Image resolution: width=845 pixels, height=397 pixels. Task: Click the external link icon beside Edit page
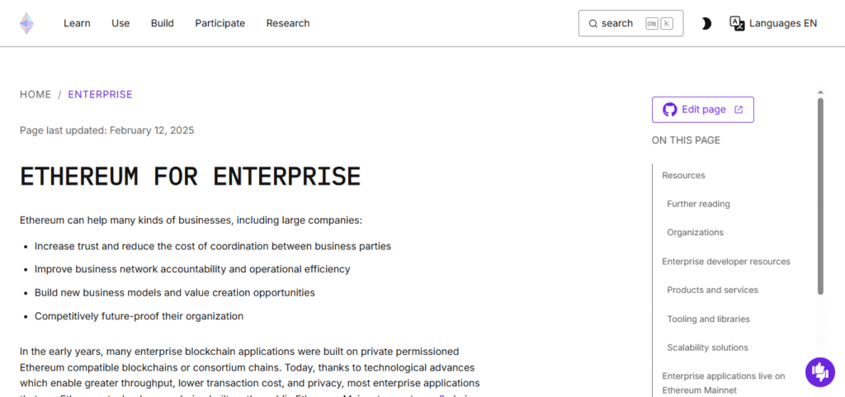pyautogui.click(x=739, y=110)
